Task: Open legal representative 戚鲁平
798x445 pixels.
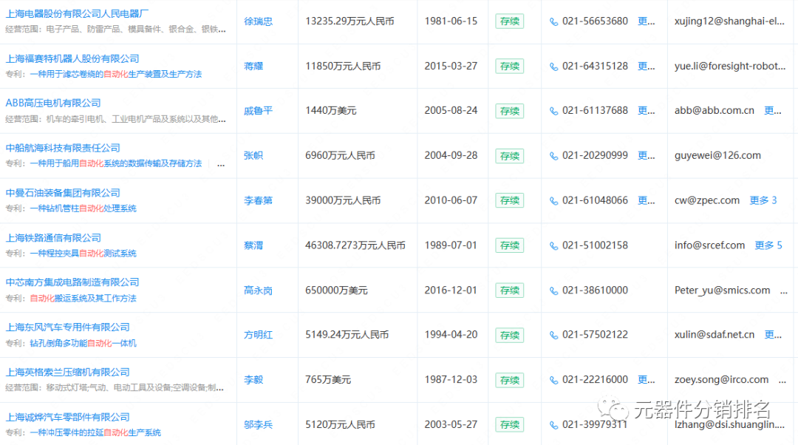Action: [x=258, y=110]
